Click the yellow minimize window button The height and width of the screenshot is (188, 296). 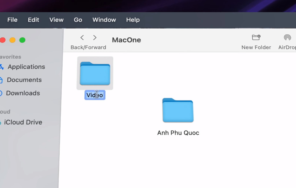pyautogui.click(x=12, y=40)
